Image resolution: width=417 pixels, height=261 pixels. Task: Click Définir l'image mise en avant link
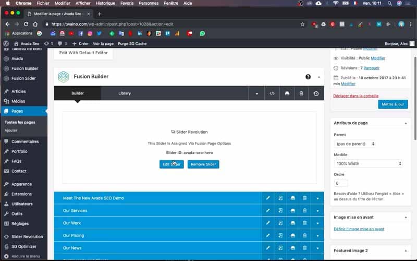point(359,229)
